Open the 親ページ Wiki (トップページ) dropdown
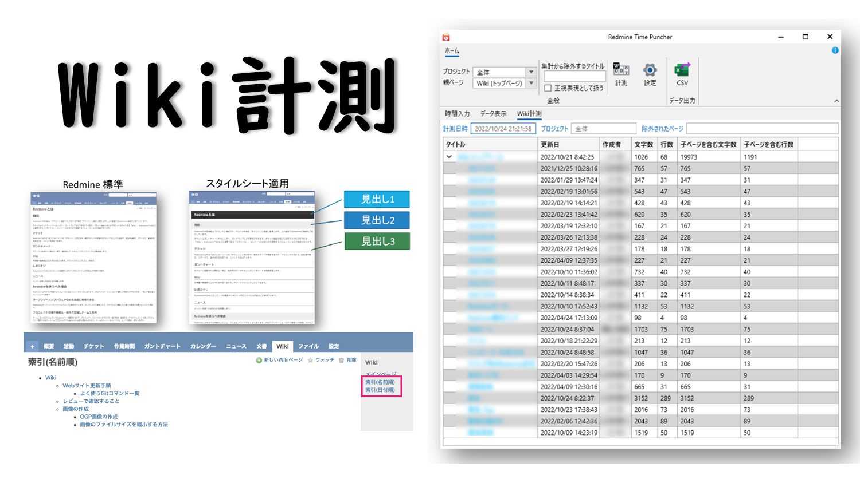 pyautogui.click(x=506, y=83)
